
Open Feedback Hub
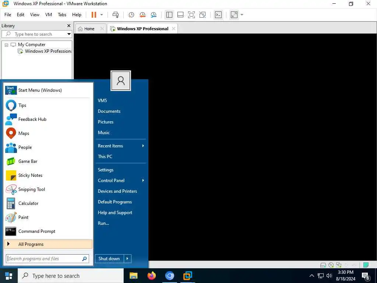48,119
